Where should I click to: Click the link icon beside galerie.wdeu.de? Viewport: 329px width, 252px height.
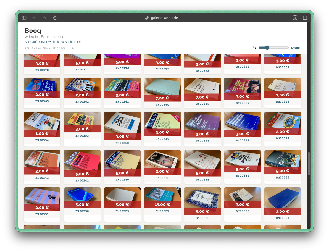[147, 18]
